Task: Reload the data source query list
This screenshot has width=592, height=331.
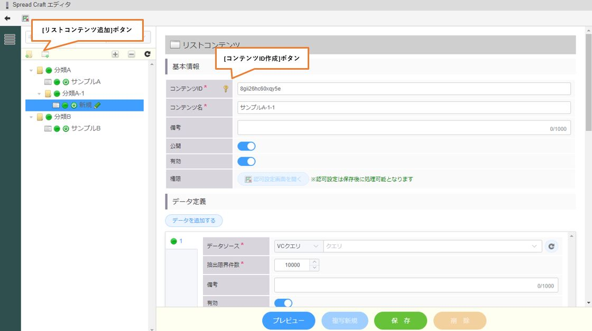Action: [x=551, y=246]
